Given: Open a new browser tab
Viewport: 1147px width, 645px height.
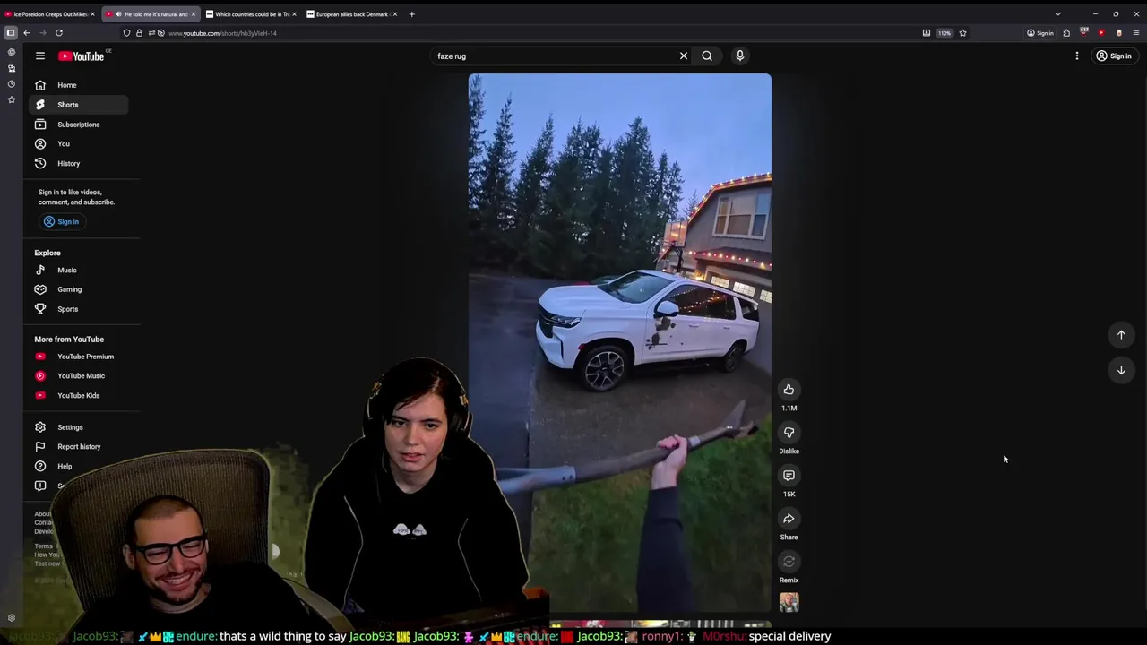Looking at the screenshot, I should click(x=411, y=14).
